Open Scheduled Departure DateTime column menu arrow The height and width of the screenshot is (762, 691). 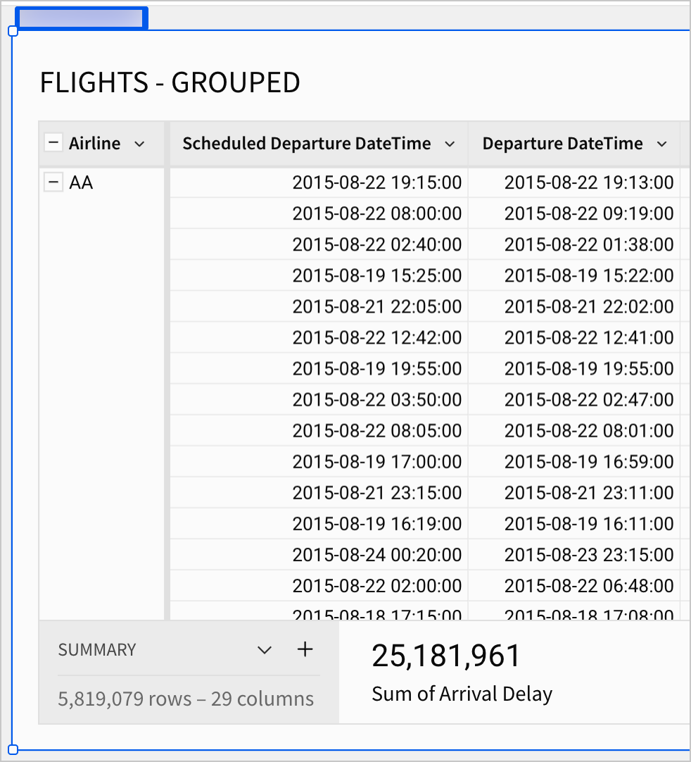pos(450,144)
